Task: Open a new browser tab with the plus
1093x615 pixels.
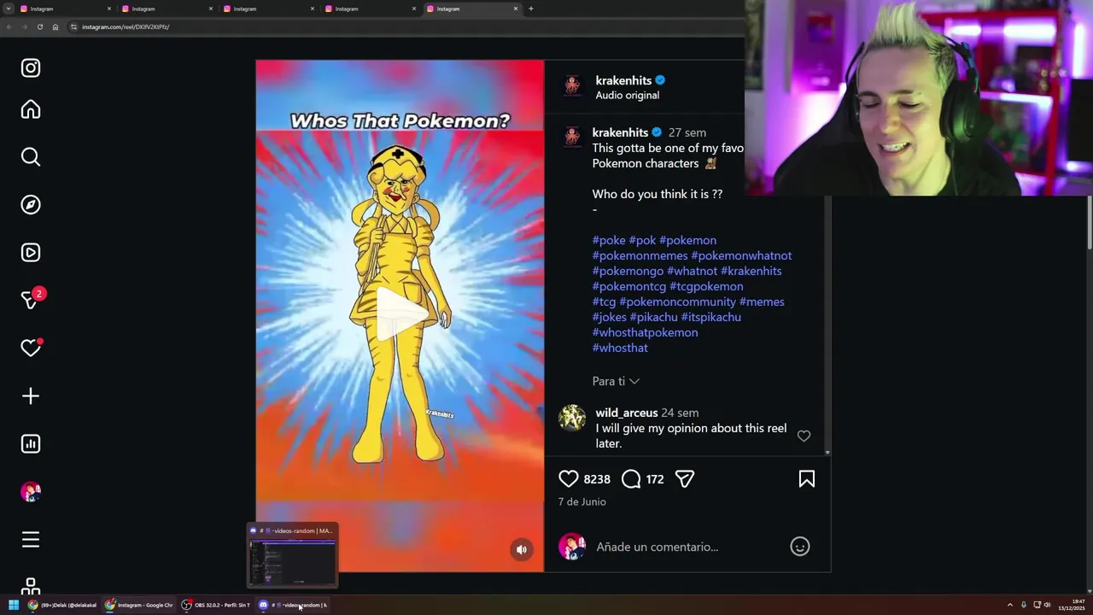Action: [x=531, y=9]
